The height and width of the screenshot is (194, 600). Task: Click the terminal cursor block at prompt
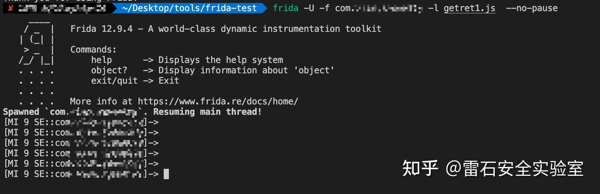pyautogui.click(x=166, y=174)
